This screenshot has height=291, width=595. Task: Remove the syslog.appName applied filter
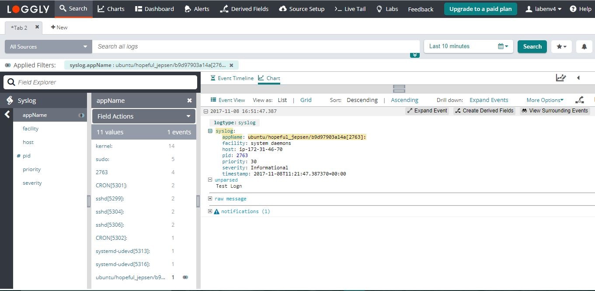tap(231, 65)
